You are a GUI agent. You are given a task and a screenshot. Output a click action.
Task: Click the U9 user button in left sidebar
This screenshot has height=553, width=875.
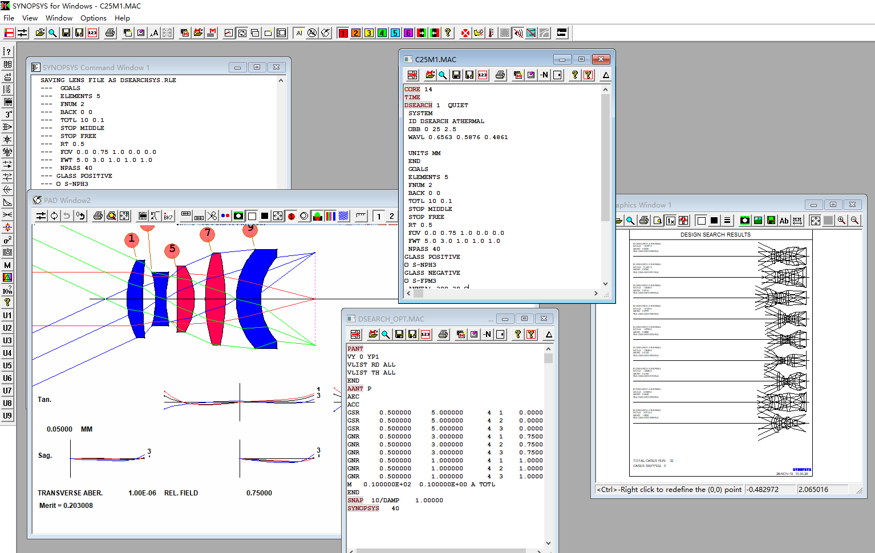[x=7, y=416]
